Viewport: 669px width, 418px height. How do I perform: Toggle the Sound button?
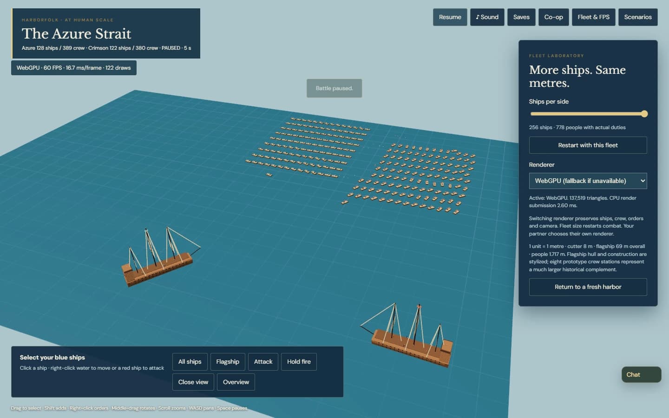coord(487,17)
